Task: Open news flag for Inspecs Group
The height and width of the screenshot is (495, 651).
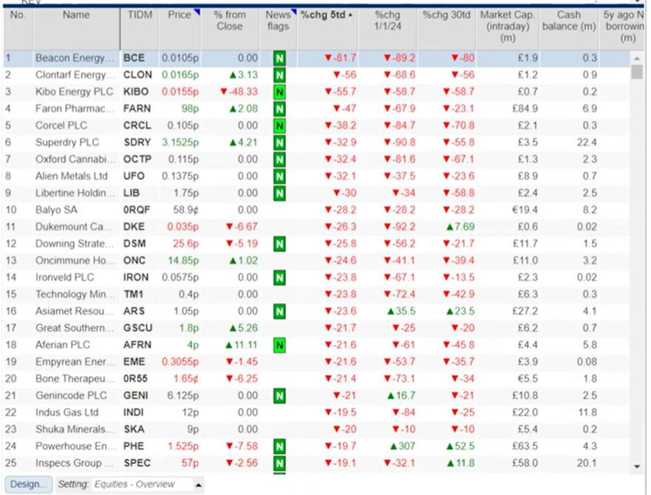Action: [279, 463]
